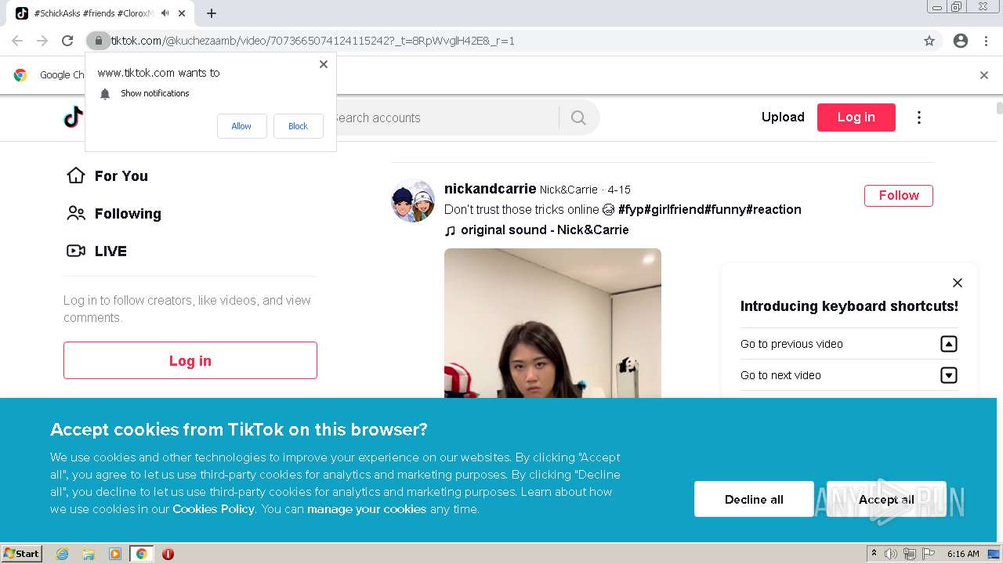Viewport: 1003px width, 564px height.
Task: Show hidden system tray icons
Action: 874,554
